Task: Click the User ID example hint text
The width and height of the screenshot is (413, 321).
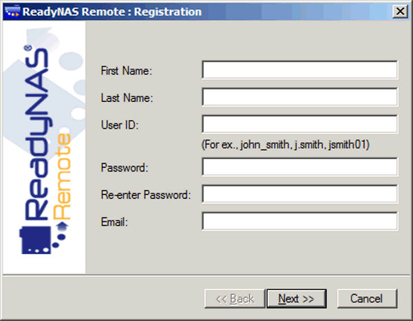Action: click(x=286, y=145)
